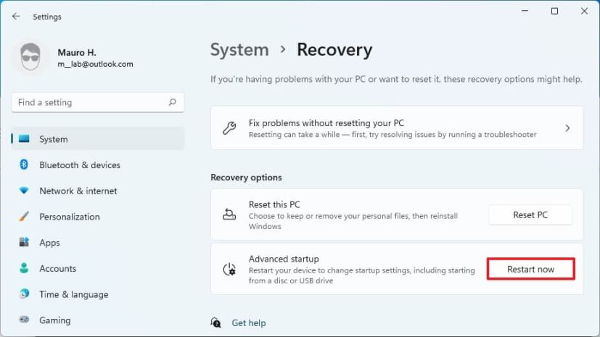Click the back arrow in Settings
The height and width of the screenshot is (337, 600).
[16, 17]
